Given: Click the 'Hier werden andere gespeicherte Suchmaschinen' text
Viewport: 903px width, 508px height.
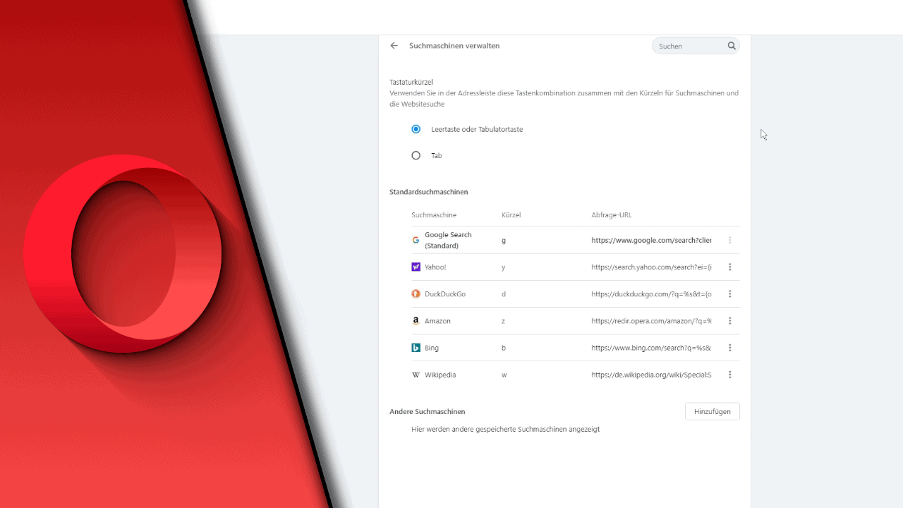Looking at the screenshot, I should click(x=505, y=429).
